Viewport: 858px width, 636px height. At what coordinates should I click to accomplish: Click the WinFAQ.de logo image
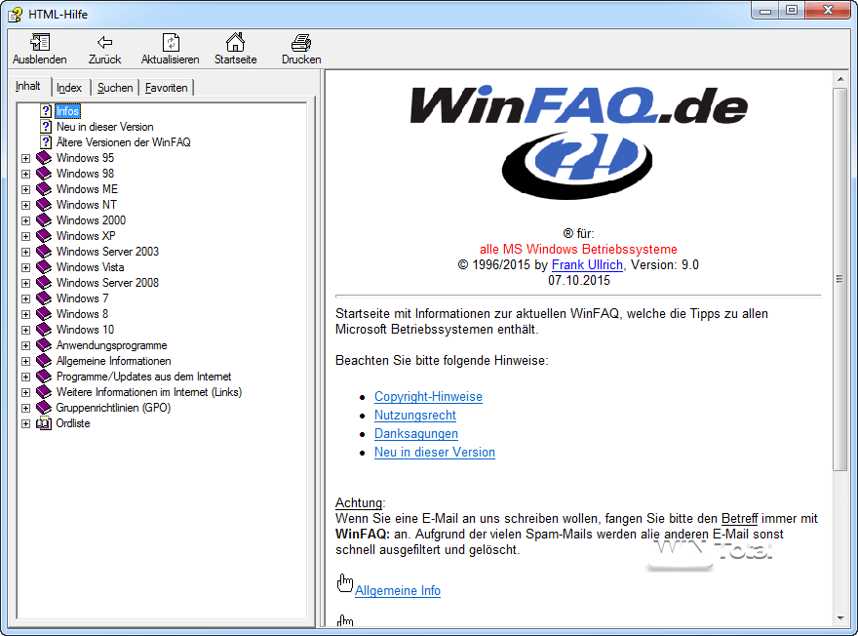pyautogui.click(x=579, y=141)
